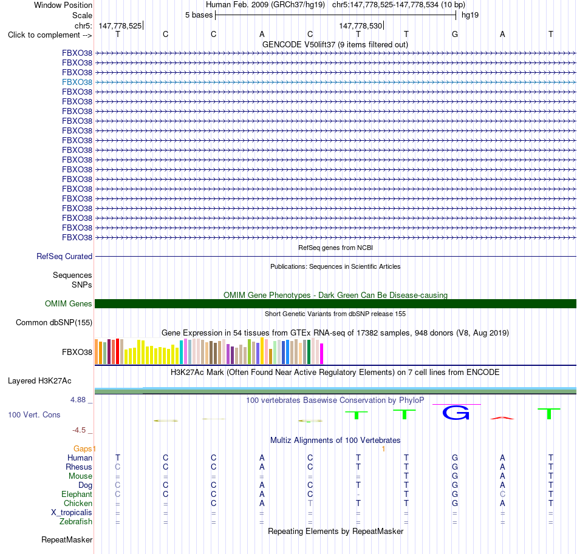Click the 100 Vert. Cons track label

pos(34,414)
